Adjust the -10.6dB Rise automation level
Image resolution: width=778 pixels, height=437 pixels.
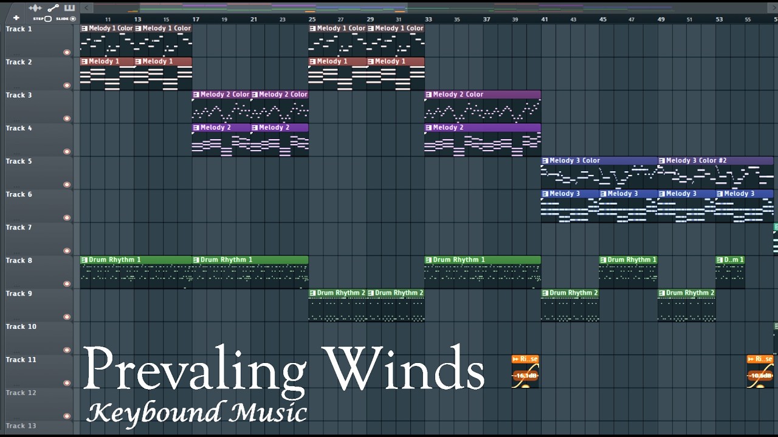tap(760, 376)
